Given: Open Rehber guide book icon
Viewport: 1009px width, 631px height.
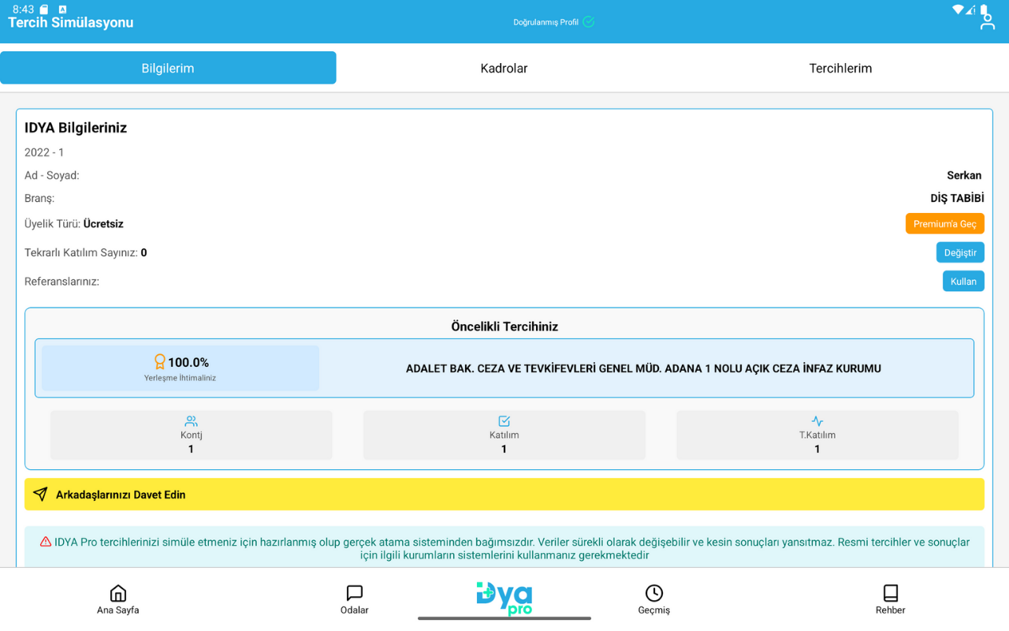Looking at the screenshot, I should [891, 593].
